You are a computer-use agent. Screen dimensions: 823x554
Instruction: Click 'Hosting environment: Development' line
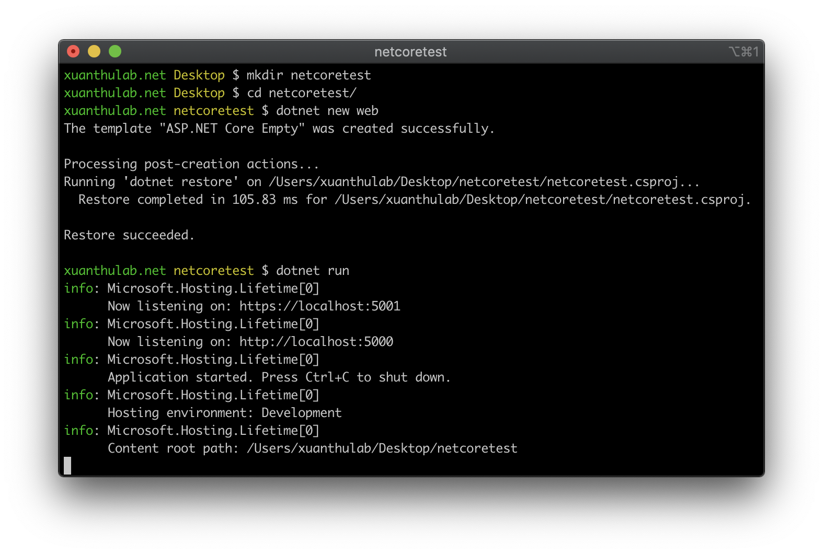[x=225, y=413]
